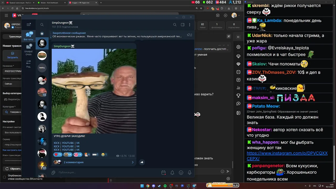Collapse the VK chat banner chevron
This screenshot has height=189, width=336.
click(x=223, y=45)
